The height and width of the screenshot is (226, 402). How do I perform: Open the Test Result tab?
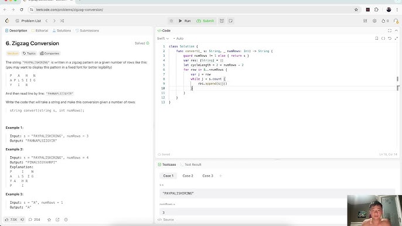191,165
